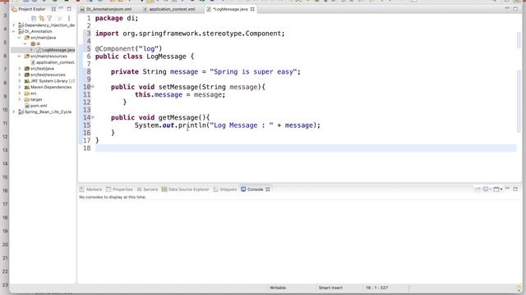Screen dimensions: 526x295
Task: Activate the LogMessage.java editor tab
Action: tap(230, 9)
